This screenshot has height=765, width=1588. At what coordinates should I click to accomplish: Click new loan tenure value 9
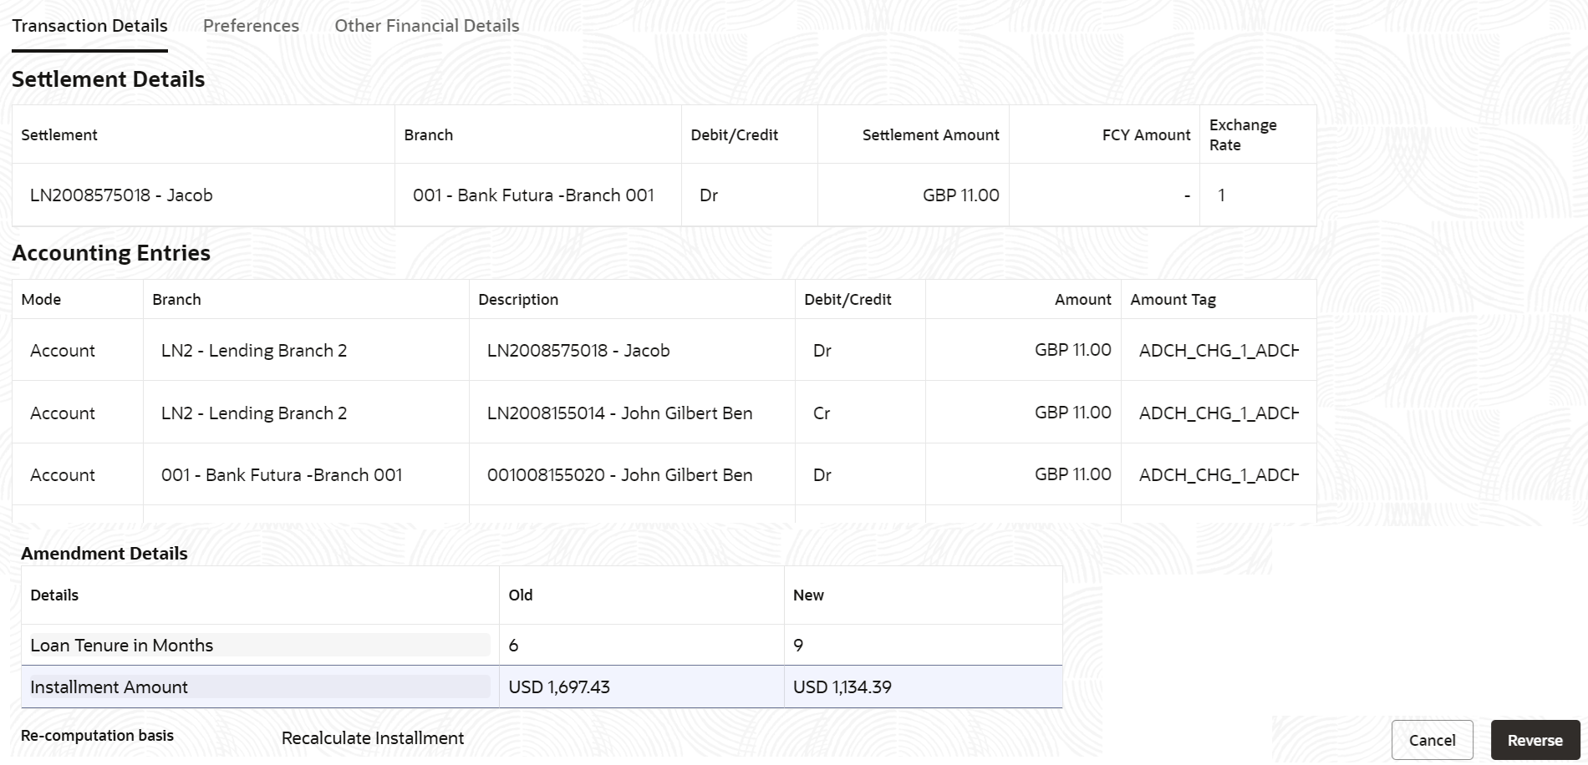coord(798,646)
